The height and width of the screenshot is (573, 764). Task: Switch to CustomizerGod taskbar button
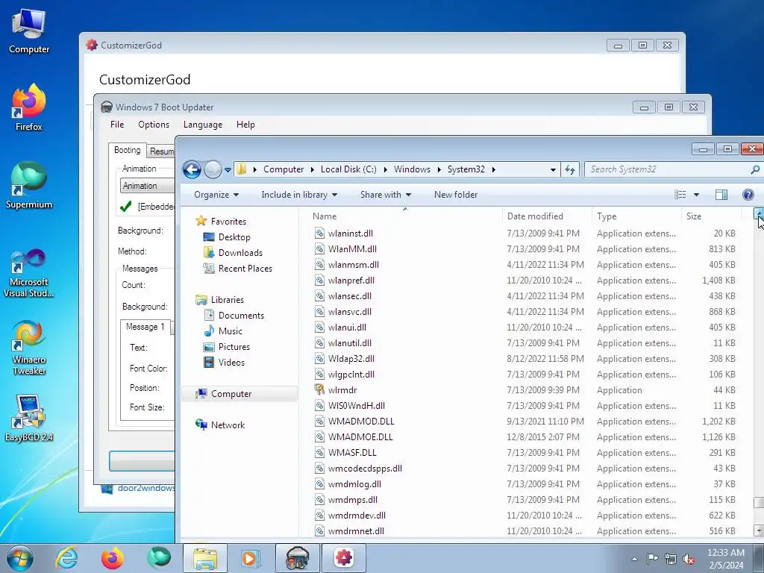(343, 558)
